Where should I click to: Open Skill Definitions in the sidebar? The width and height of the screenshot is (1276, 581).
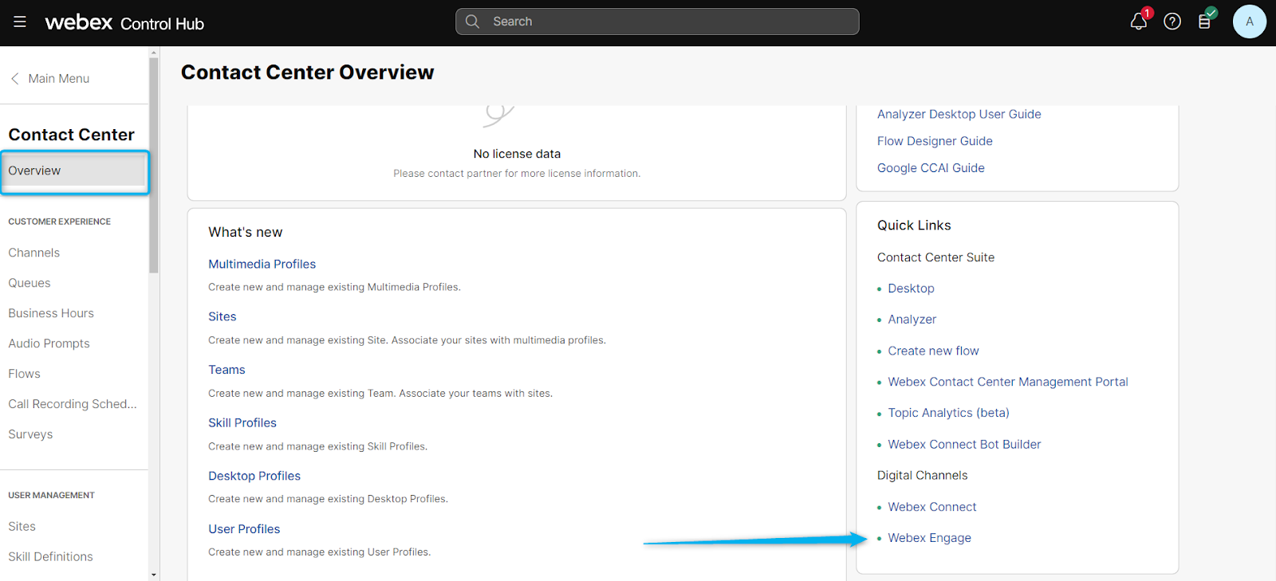click(x=50, y=557)
